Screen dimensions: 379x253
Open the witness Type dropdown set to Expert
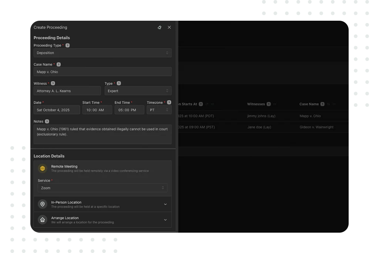[x=138, y=91]
